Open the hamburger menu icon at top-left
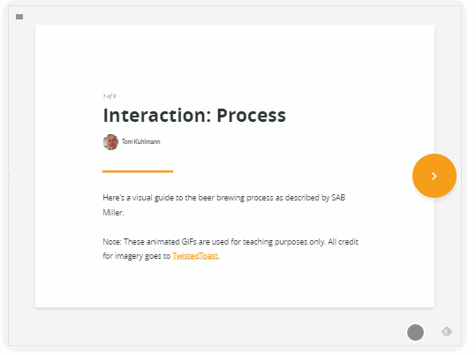This screenshot has height=355, width=476. (19, 17)
